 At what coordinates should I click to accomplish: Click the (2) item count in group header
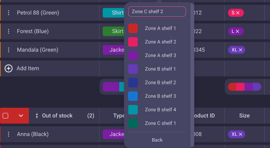point(91,116)
